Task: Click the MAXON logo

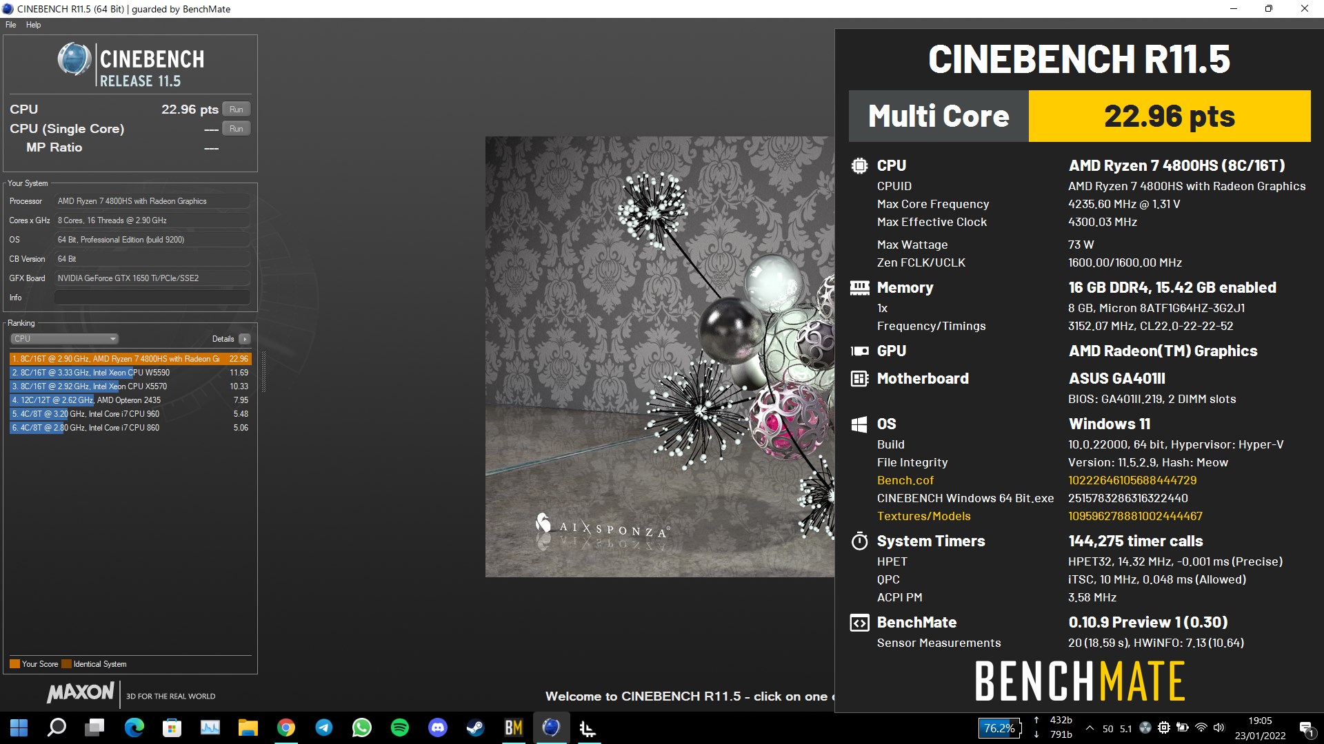Action: pos(81,692)
